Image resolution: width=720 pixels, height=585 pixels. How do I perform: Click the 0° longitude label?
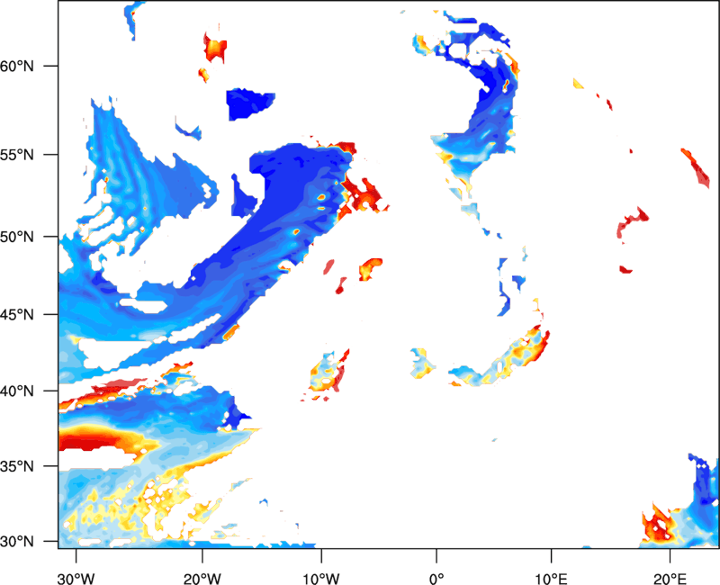(x=436, y=579)
